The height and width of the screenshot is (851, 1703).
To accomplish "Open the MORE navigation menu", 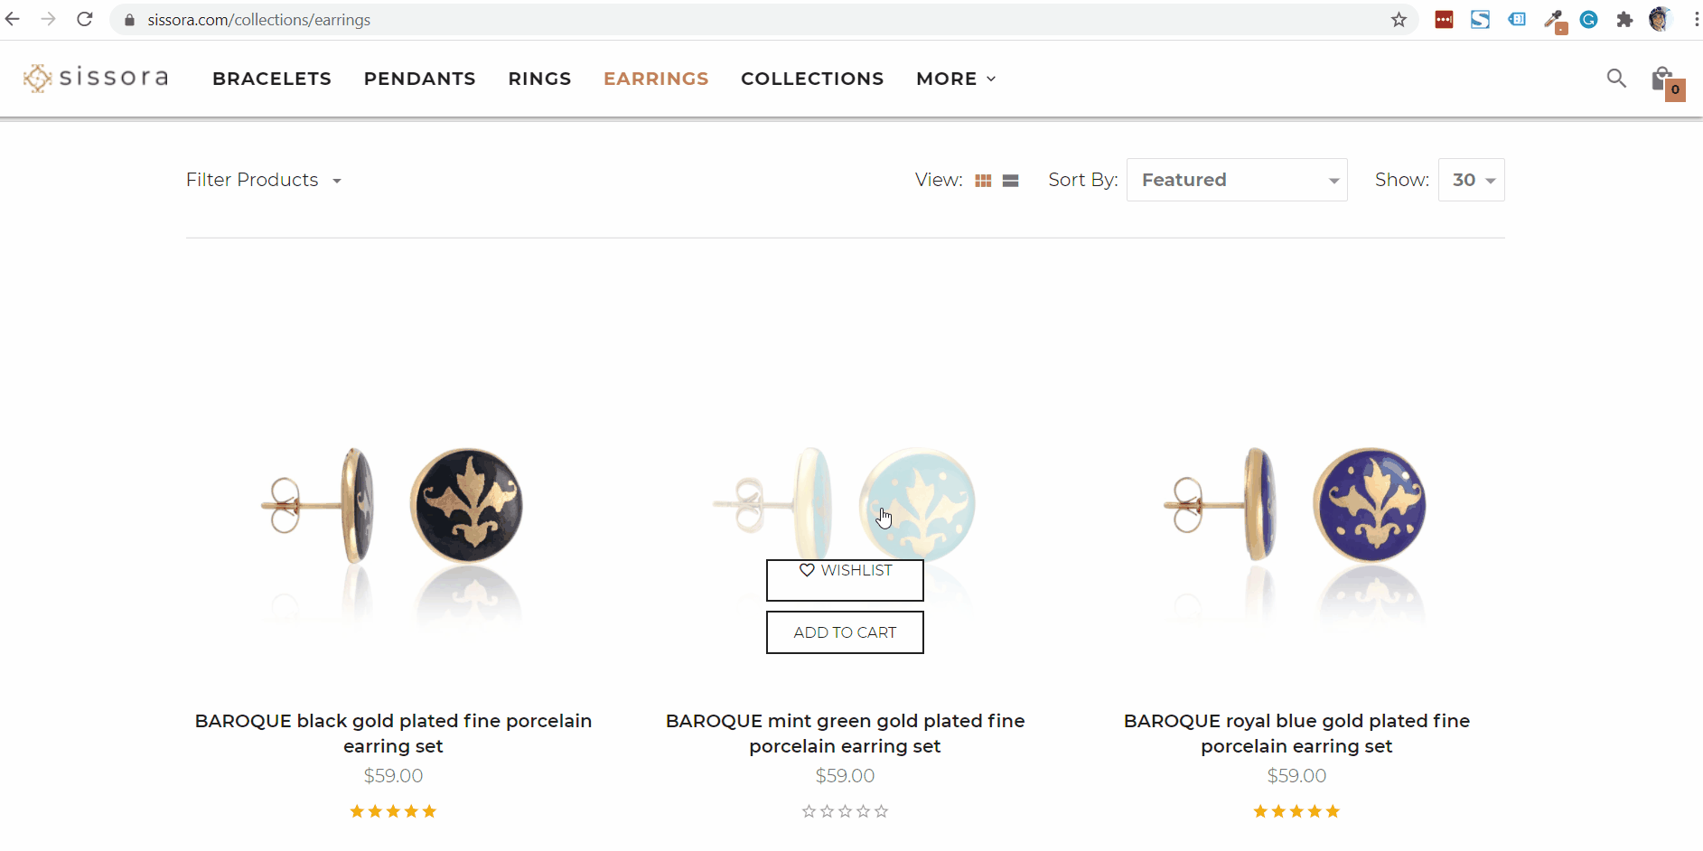I will coord(955,79).
